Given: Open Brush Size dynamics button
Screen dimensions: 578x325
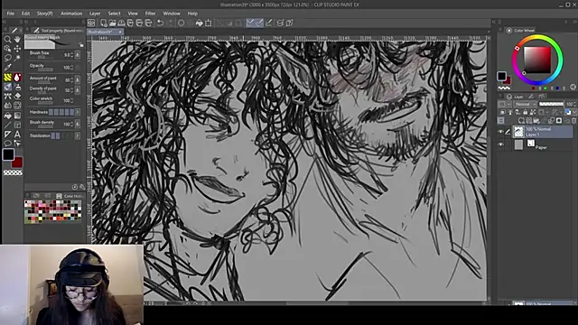Looking at the screenshot, I should tap(78, 55).
